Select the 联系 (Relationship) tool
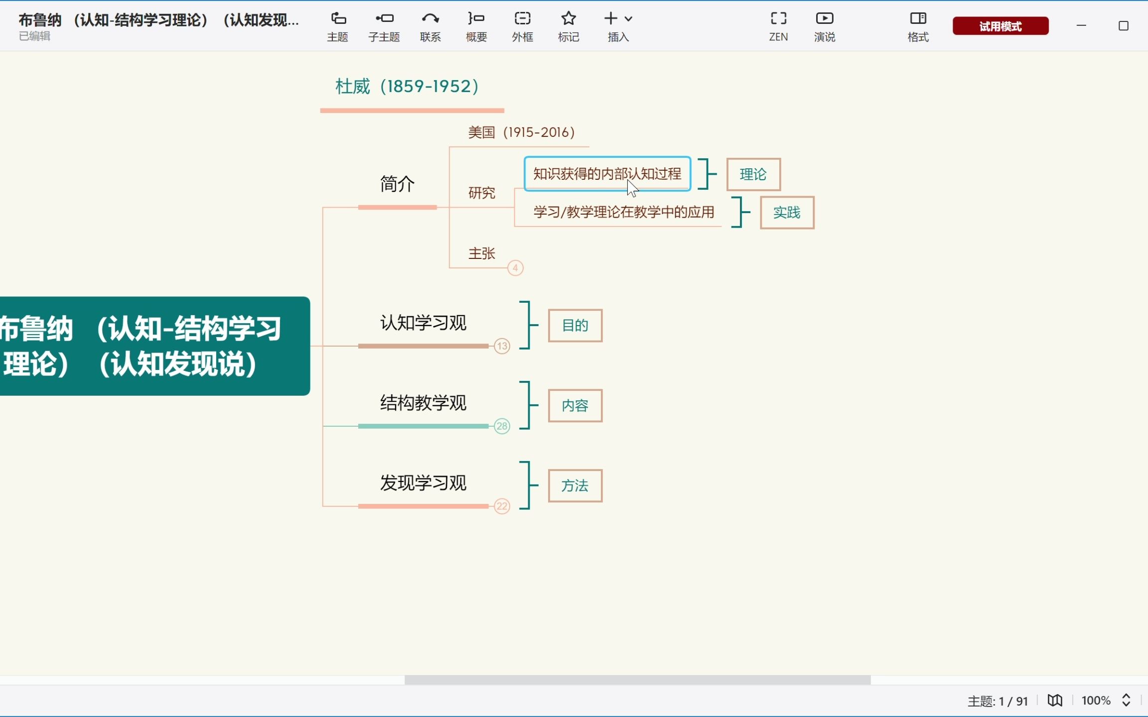This screenshot has width=1148, height=717. click(430, 27)
